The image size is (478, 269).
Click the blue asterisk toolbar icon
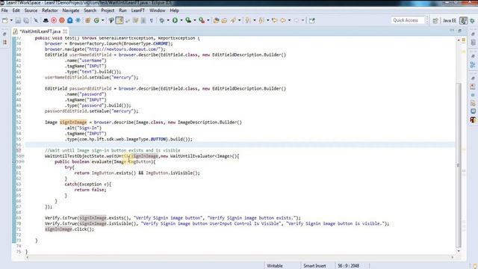point(78,20)
